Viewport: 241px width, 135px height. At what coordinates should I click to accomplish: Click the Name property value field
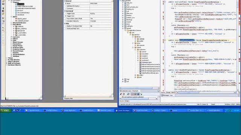coord(101,3)
